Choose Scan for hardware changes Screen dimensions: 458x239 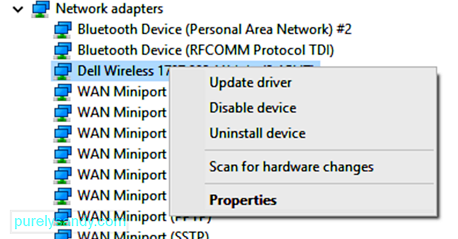[x=291, y=167]
